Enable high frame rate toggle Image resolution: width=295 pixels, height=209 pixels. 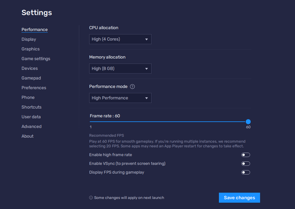245,155
